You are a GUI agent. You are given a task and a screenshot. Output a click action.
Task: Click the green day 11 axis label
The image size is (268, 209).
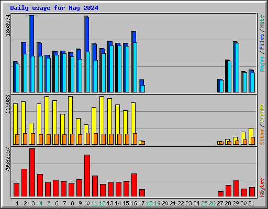pos(94,203)
